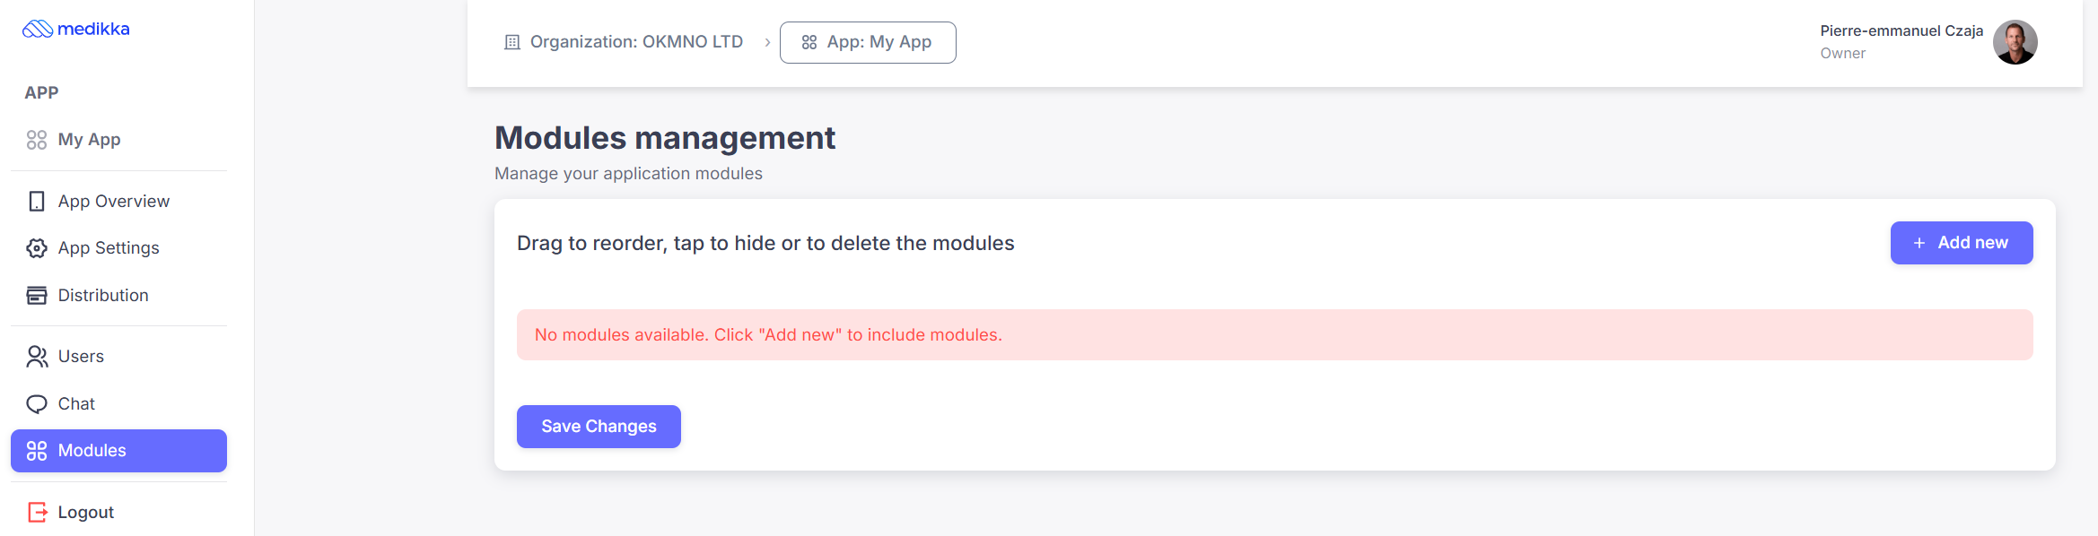The height and width of the screenshot is (536, 2098).
Task: Click the breadcrumb chevron separator
Action: click(x=767, y=42)
